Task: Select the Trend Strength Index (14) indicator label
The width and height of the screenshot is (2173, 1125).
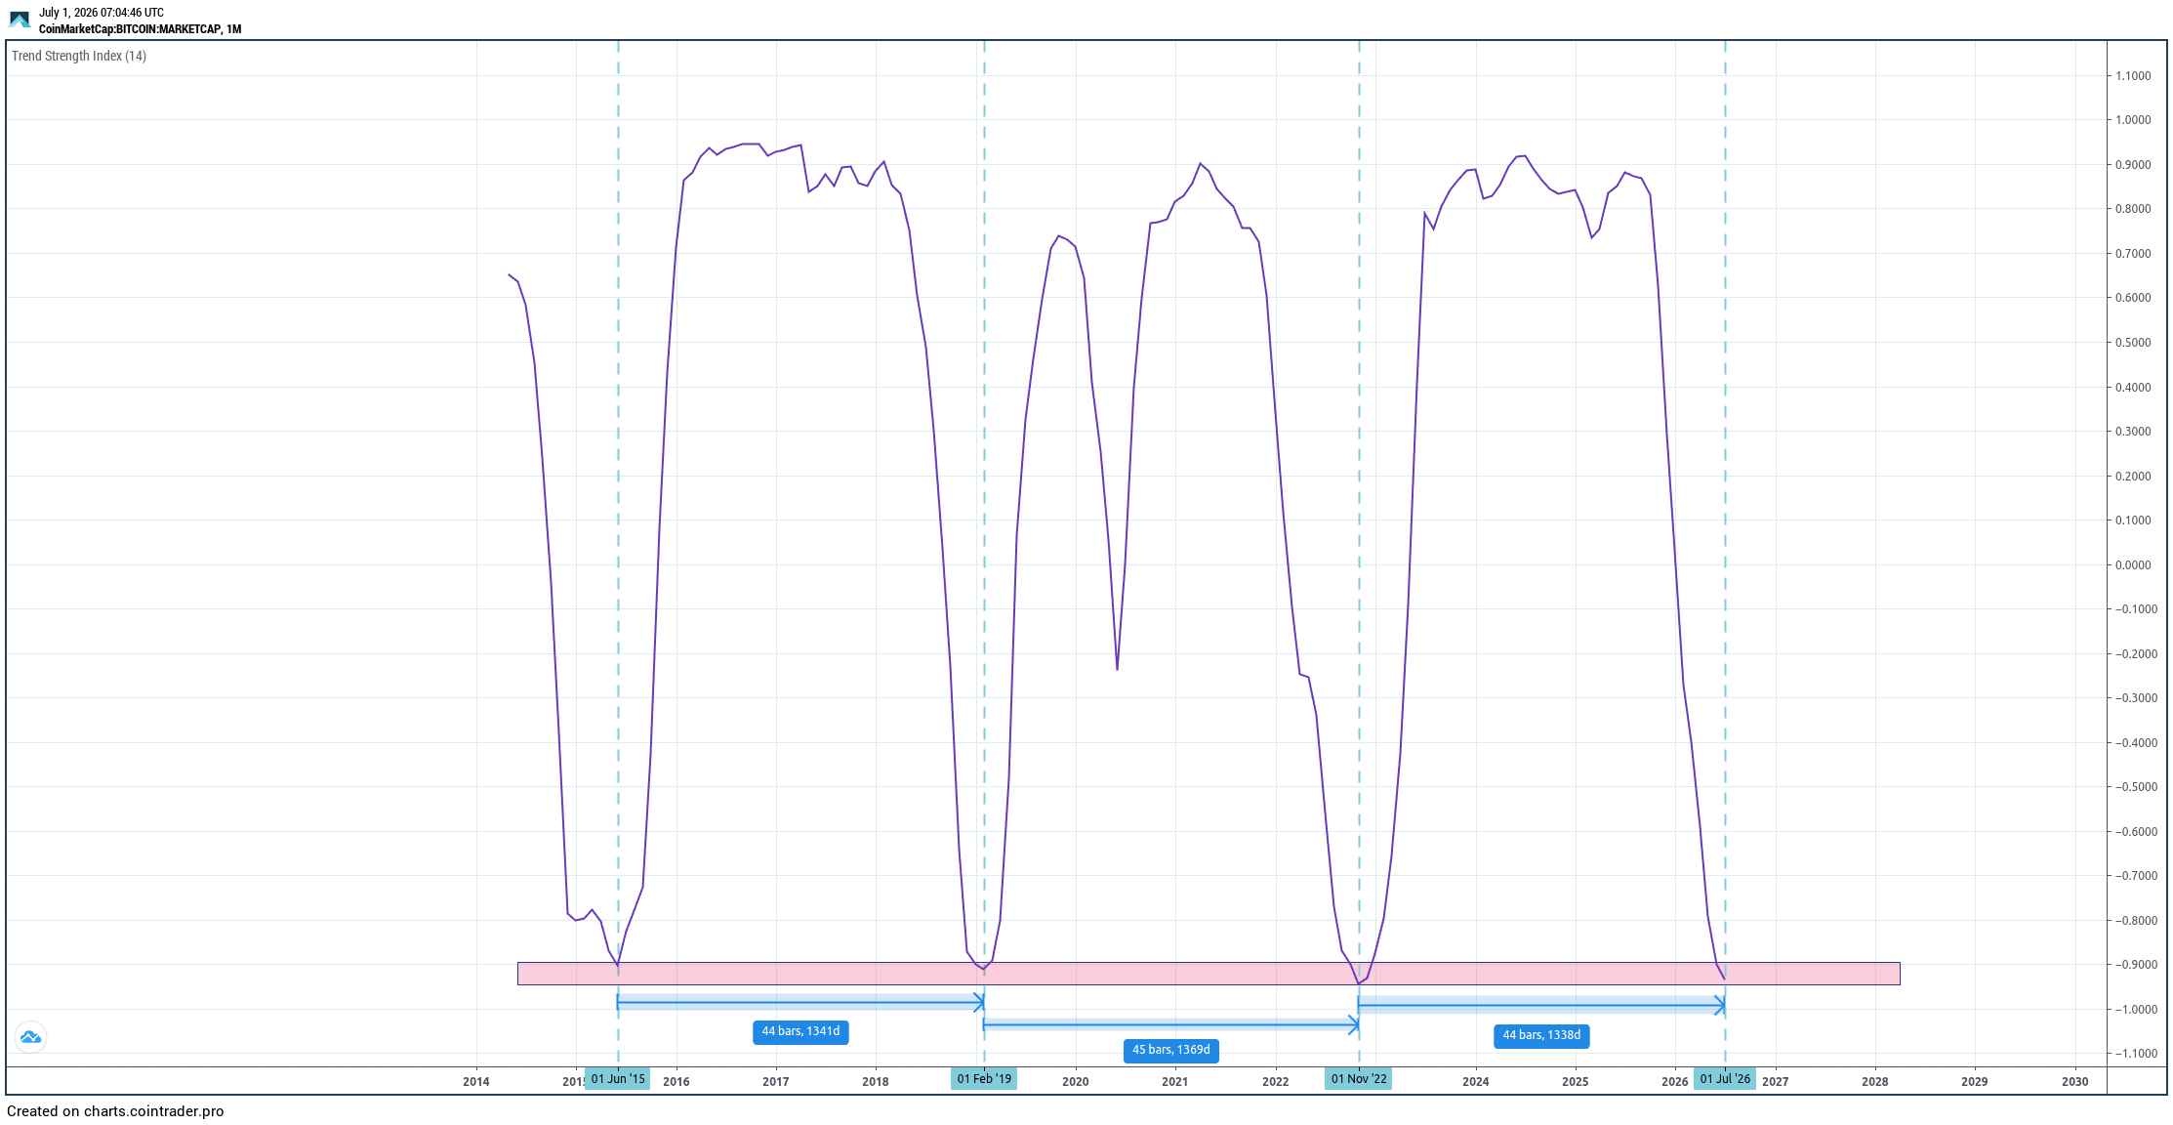Action: click(x=79, y=56)
